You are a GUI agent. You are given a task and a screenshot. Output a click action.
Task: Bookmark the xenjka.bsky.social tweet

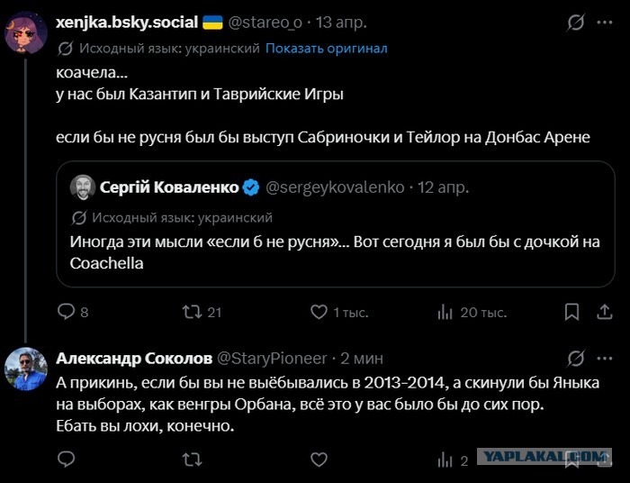click(x=571, y=312)
